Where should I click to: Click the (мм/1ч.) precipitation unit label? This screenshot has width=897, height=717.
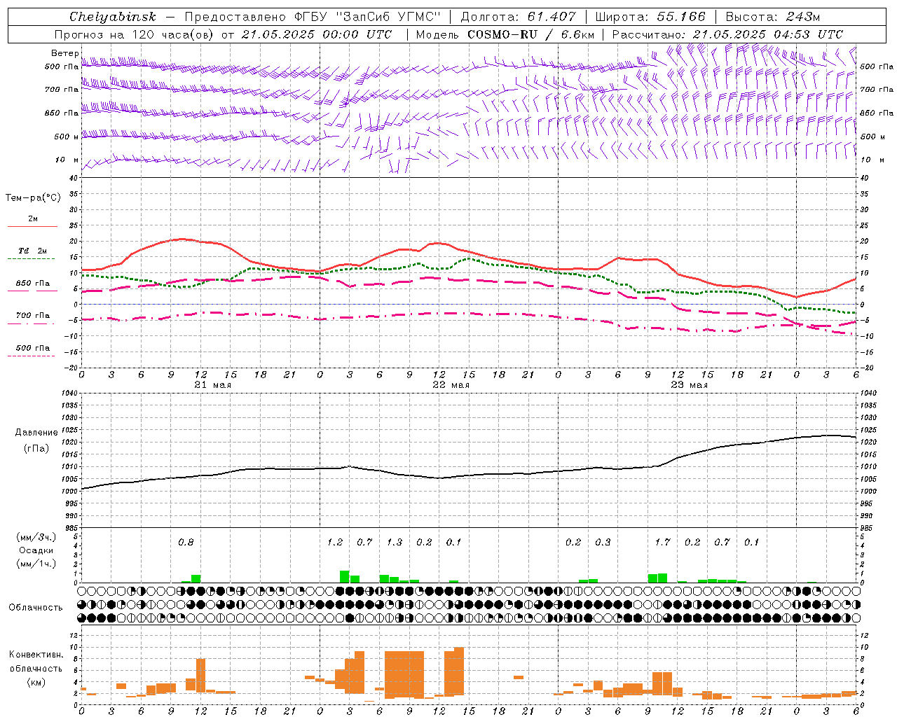point(36,564)
